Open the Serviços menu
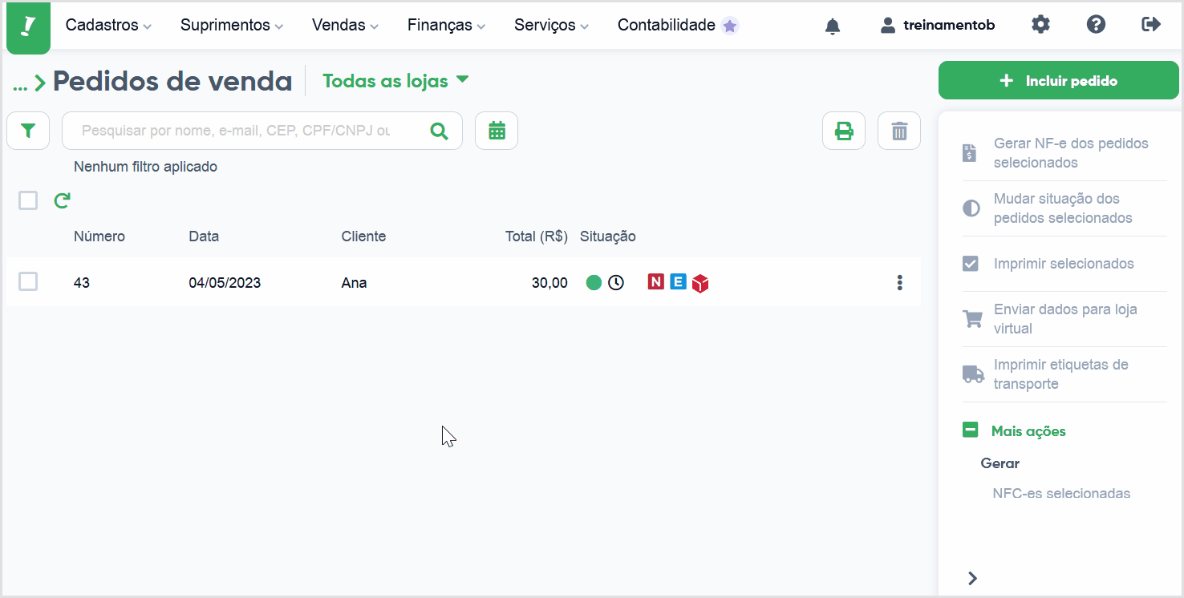 click(x=551, y=26)
